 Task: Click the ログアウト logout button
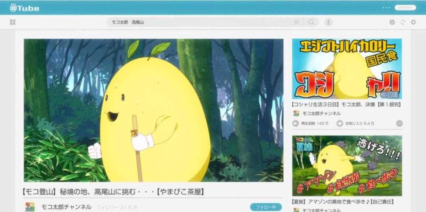coord(405,8)
